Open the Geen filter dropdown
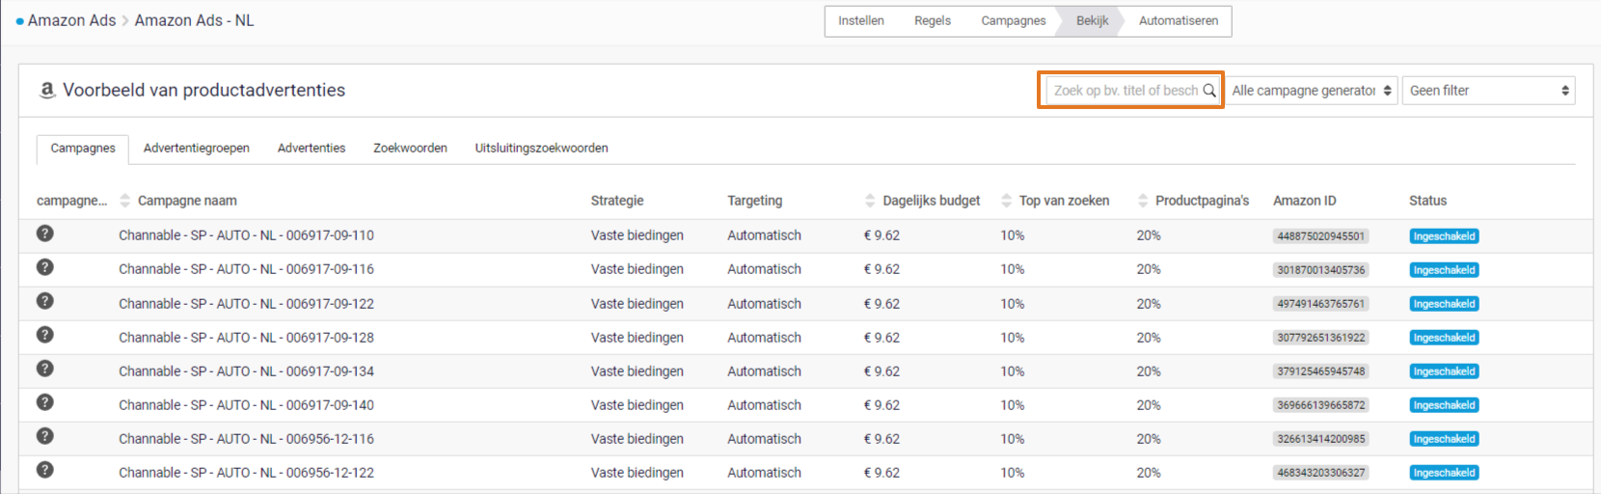 (x=1488, y=91)
